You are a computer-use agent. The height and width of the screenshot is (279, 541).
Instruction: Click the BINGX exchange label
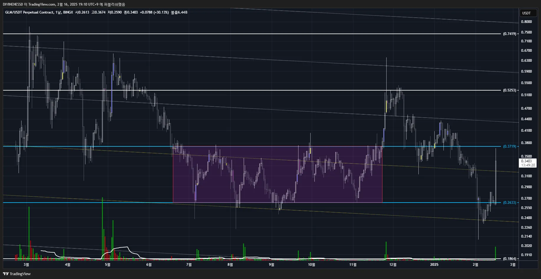[68, 12]
